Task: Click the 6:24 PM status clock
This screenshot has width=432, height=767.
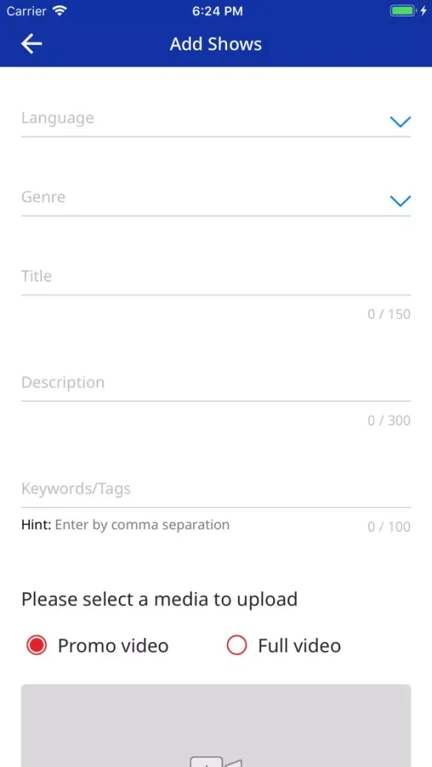Action: 217,12
